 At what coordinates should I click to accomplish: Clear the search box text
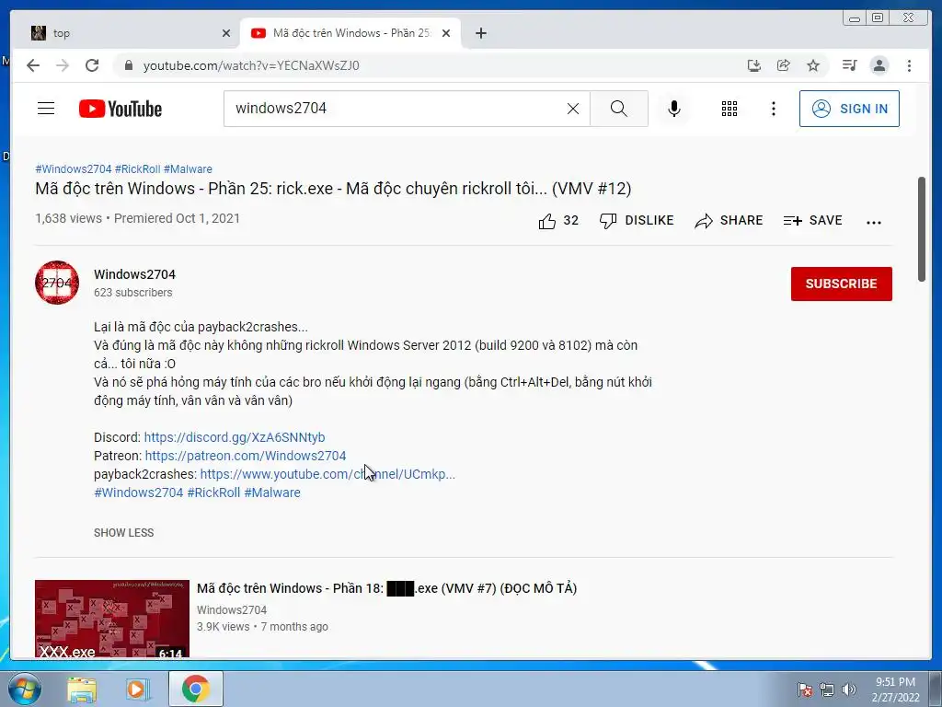click(573, 109)
